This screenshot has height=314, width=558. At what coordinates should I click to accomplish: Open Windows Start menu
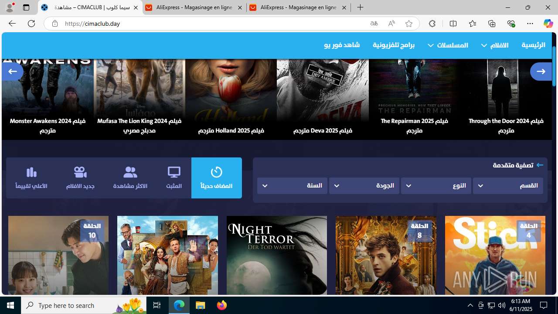coord(10,305)
